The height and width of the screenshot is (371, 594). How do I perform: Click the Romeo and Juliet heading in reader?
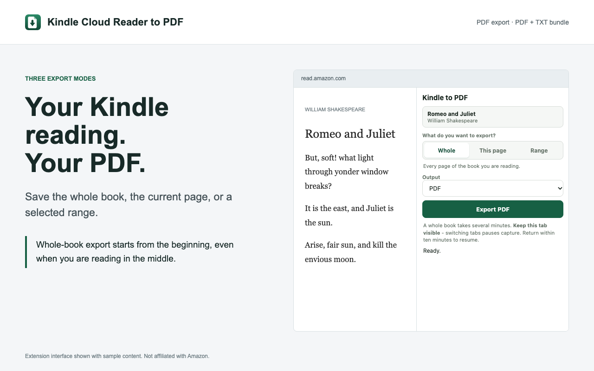point(350,134)
